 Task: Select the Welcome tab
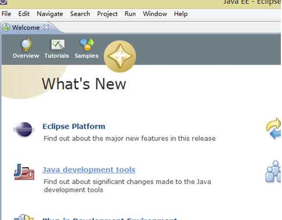tap(26, 27)
